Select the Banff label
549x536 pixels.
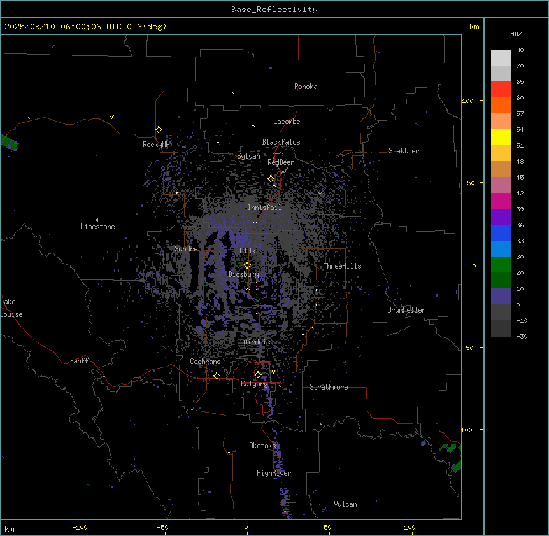click(x=79, y=361)
